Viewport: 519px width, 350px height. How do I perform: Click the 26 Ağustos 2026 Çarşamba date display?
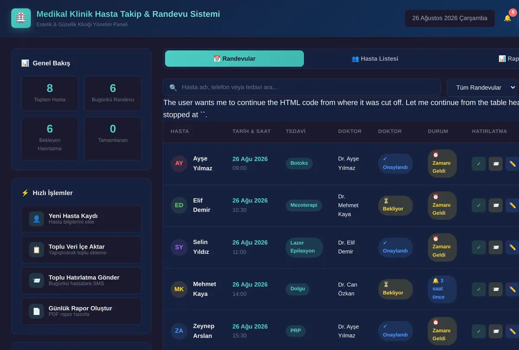450,18
